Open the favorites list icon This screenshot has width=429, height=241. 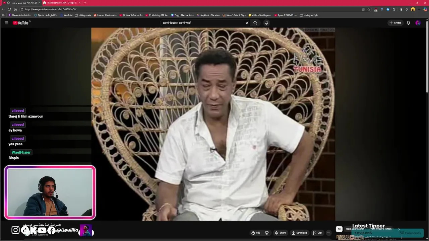click(407, 9)
